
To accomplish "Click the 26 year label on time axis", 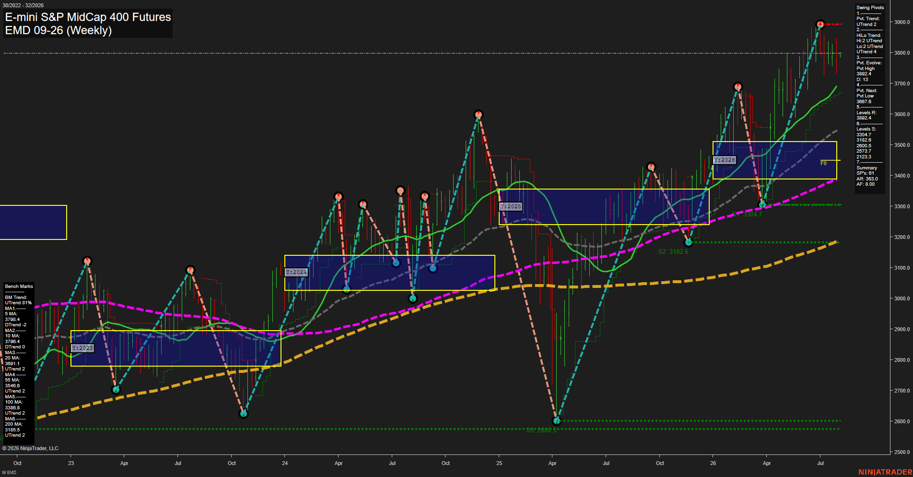I will tap(713, 463).
